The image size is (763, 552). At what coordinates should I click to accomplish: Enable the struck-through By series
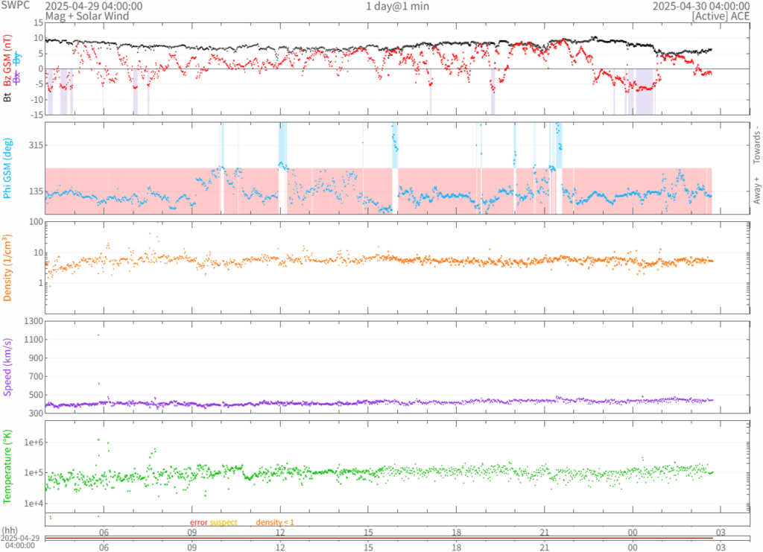pos(18,57)
